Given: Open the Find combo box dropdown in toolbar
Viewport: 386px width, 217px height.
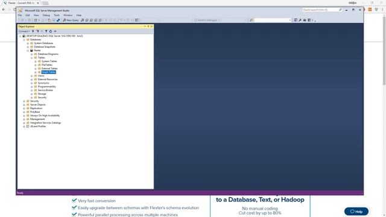Looking at the screenshot, I should [x=289, y=20].
